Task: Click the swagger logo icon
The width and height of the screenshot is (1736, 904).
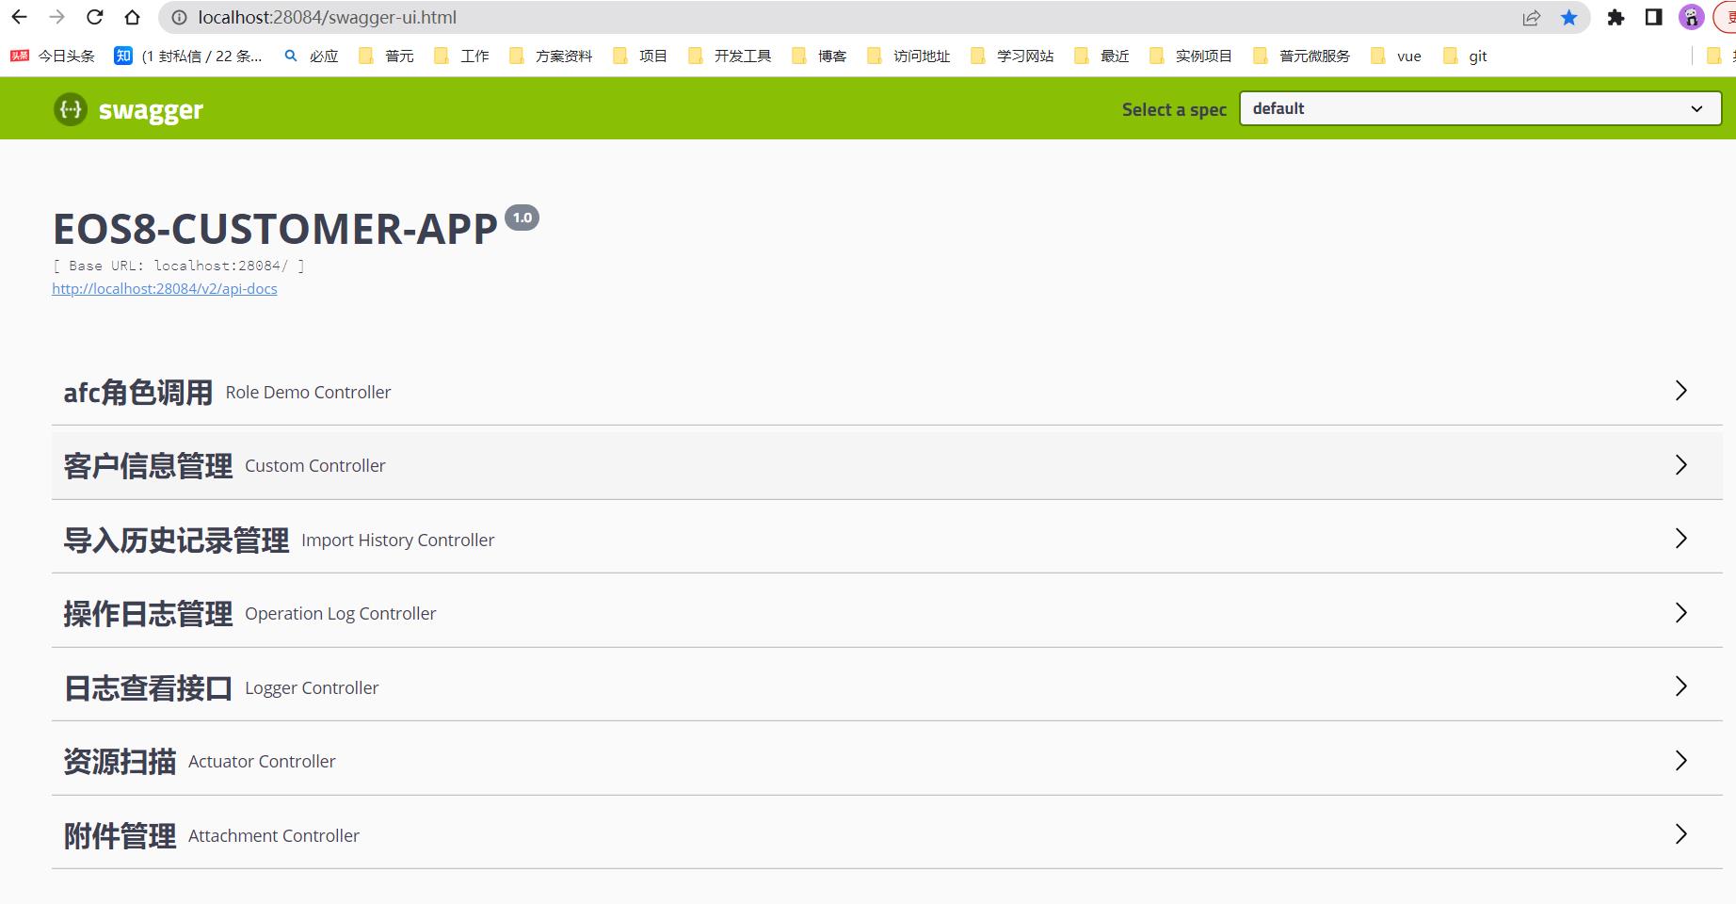Action: (x=71, y=110)
